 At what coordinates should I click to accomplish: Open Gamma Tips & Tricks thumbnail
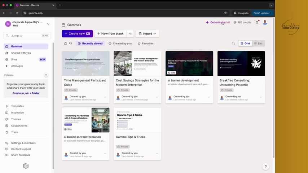pyautogui.click(x=137, y=120)
